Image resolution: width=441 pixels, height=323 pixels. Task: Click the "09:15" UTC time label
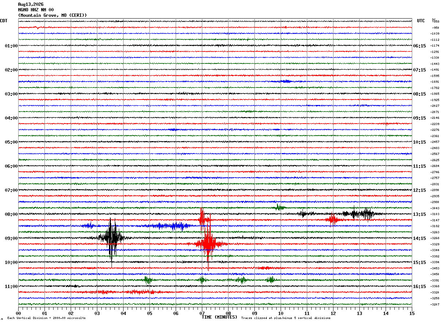coord(419,118)
